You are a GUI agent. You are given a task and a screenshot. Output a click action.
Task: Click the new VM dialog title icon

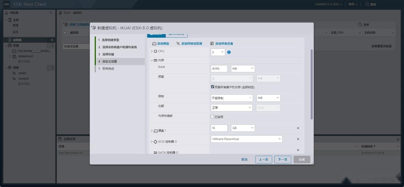pos(93,28)
